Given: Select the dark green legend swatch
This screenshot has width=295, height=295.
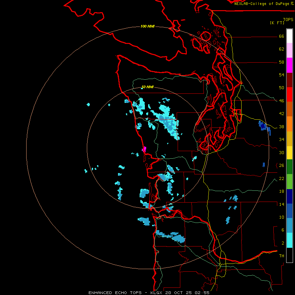Looking at the screenshot, I should 289,167.
